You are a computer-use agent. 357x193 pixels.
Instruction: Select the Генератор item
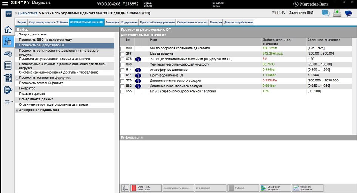(65, 89)
